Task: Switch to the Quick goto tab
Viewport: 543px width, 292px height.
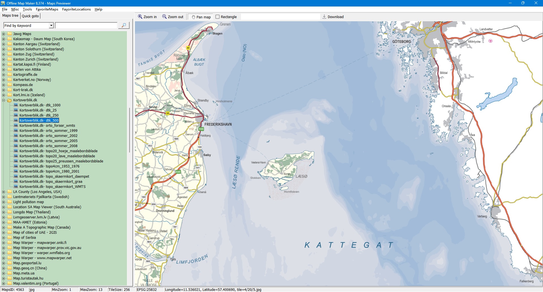Action: click(x=30, y=16)
